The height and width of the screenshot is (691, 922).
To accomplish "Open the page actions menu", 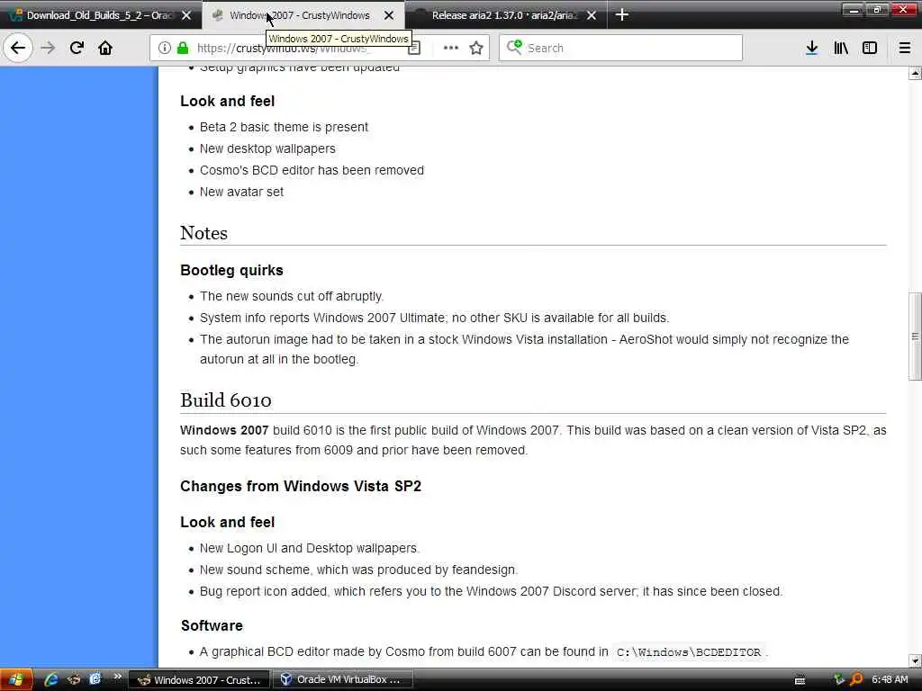I will [450, 48].
